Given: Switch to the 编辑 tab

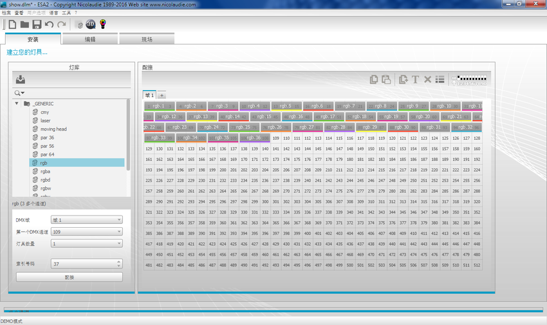Looking at the screenshot, I should click(x=90, y=39).
